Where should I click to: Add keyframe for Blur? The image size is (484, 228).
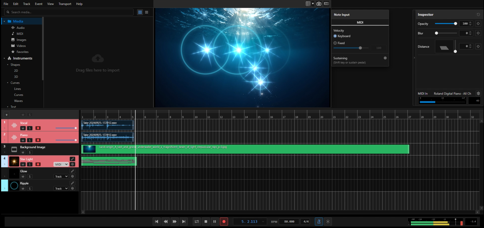(478, 33)
